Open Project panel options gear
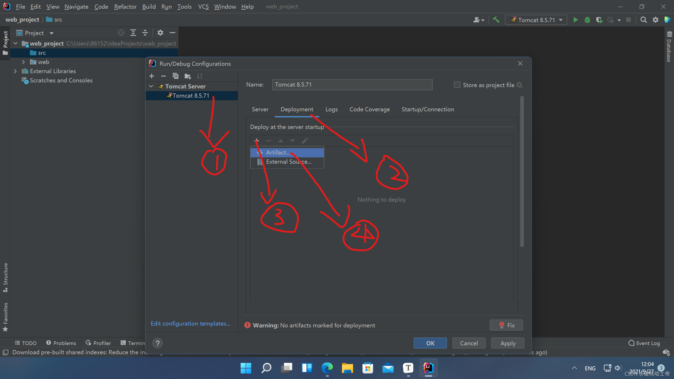The height and width of the screenshot is (379, 674). click(160, 33)
